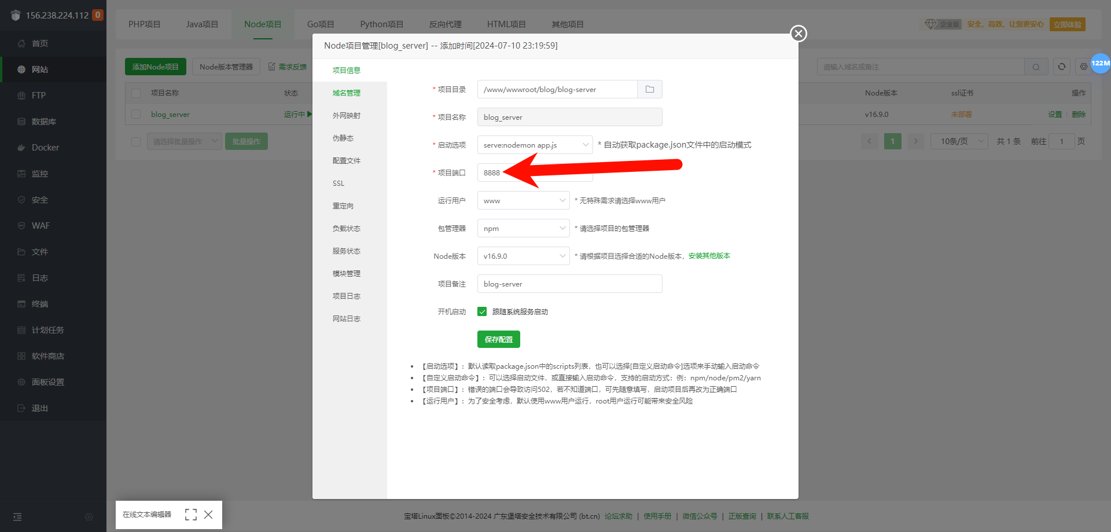The image size is (1111, 532).
Task: Open 模块管理 in dialog menu
Action: [347, 273]
